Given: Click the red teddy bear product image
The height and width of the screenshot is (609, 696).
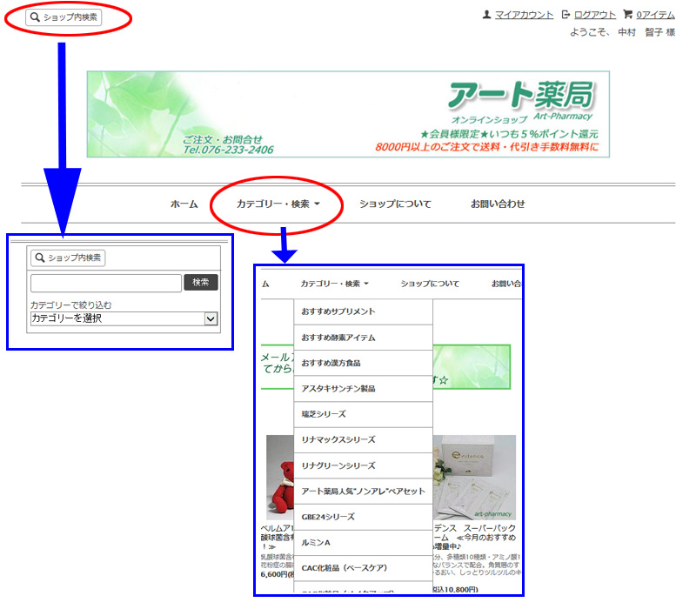Looking at the screenshot, I should pos(280,477).
